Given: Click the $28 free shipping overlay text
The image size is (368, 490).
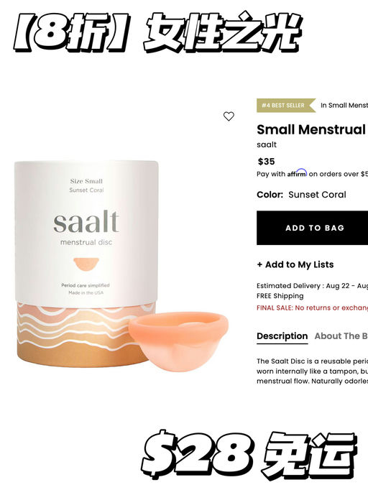Looking at the screenshot, I should 249,456.
